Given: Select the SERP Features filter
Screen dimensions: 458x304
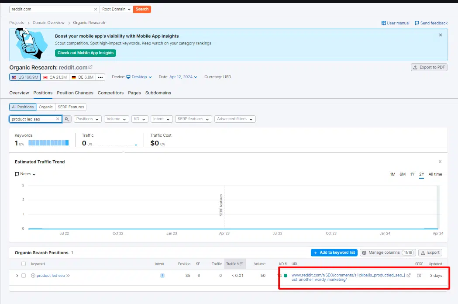Looking at the screenshot, I should pos(71,107).
